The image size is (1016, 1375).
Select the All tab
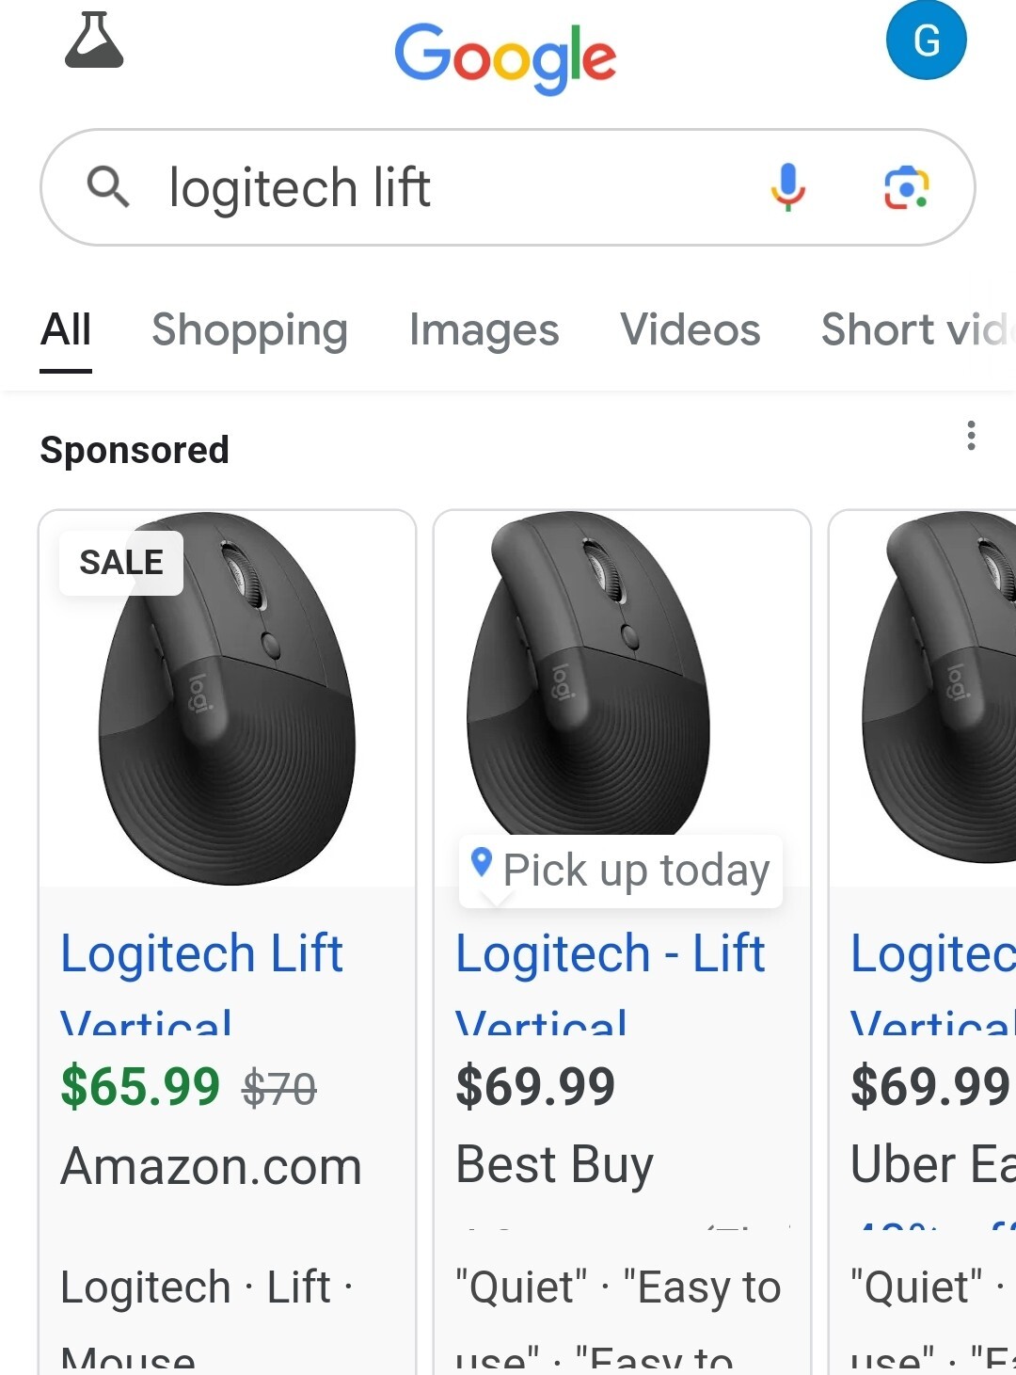pos(66,330)
